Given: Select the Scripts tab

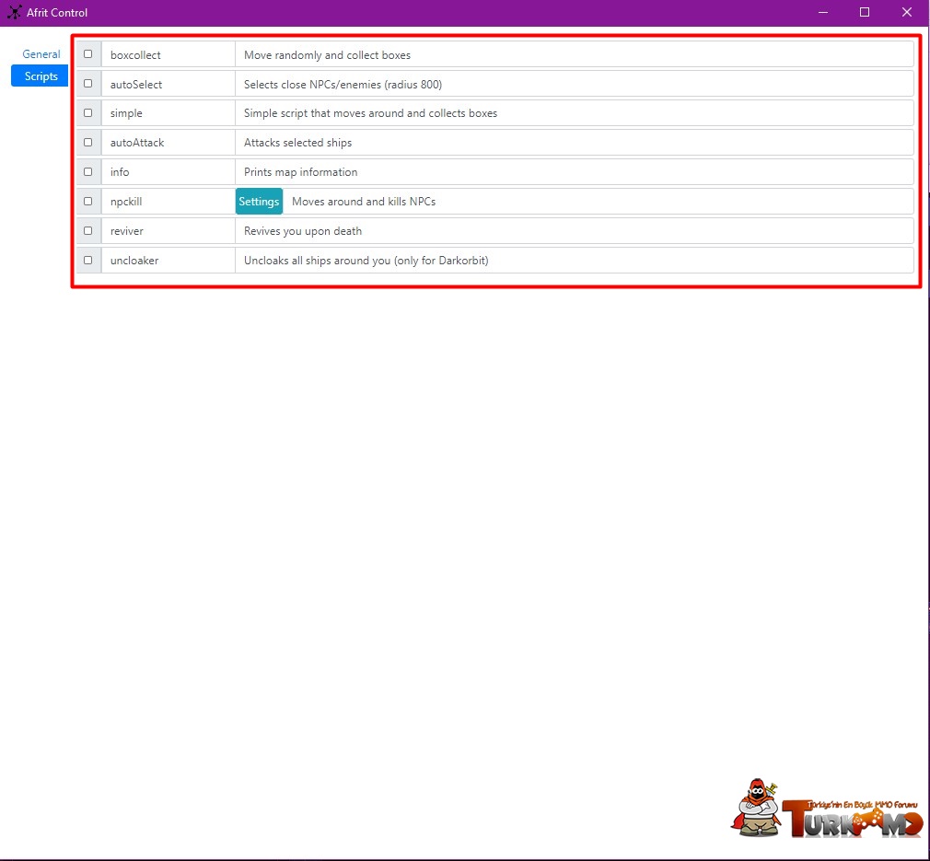Looking at the screenshot, I should [41, 76].
